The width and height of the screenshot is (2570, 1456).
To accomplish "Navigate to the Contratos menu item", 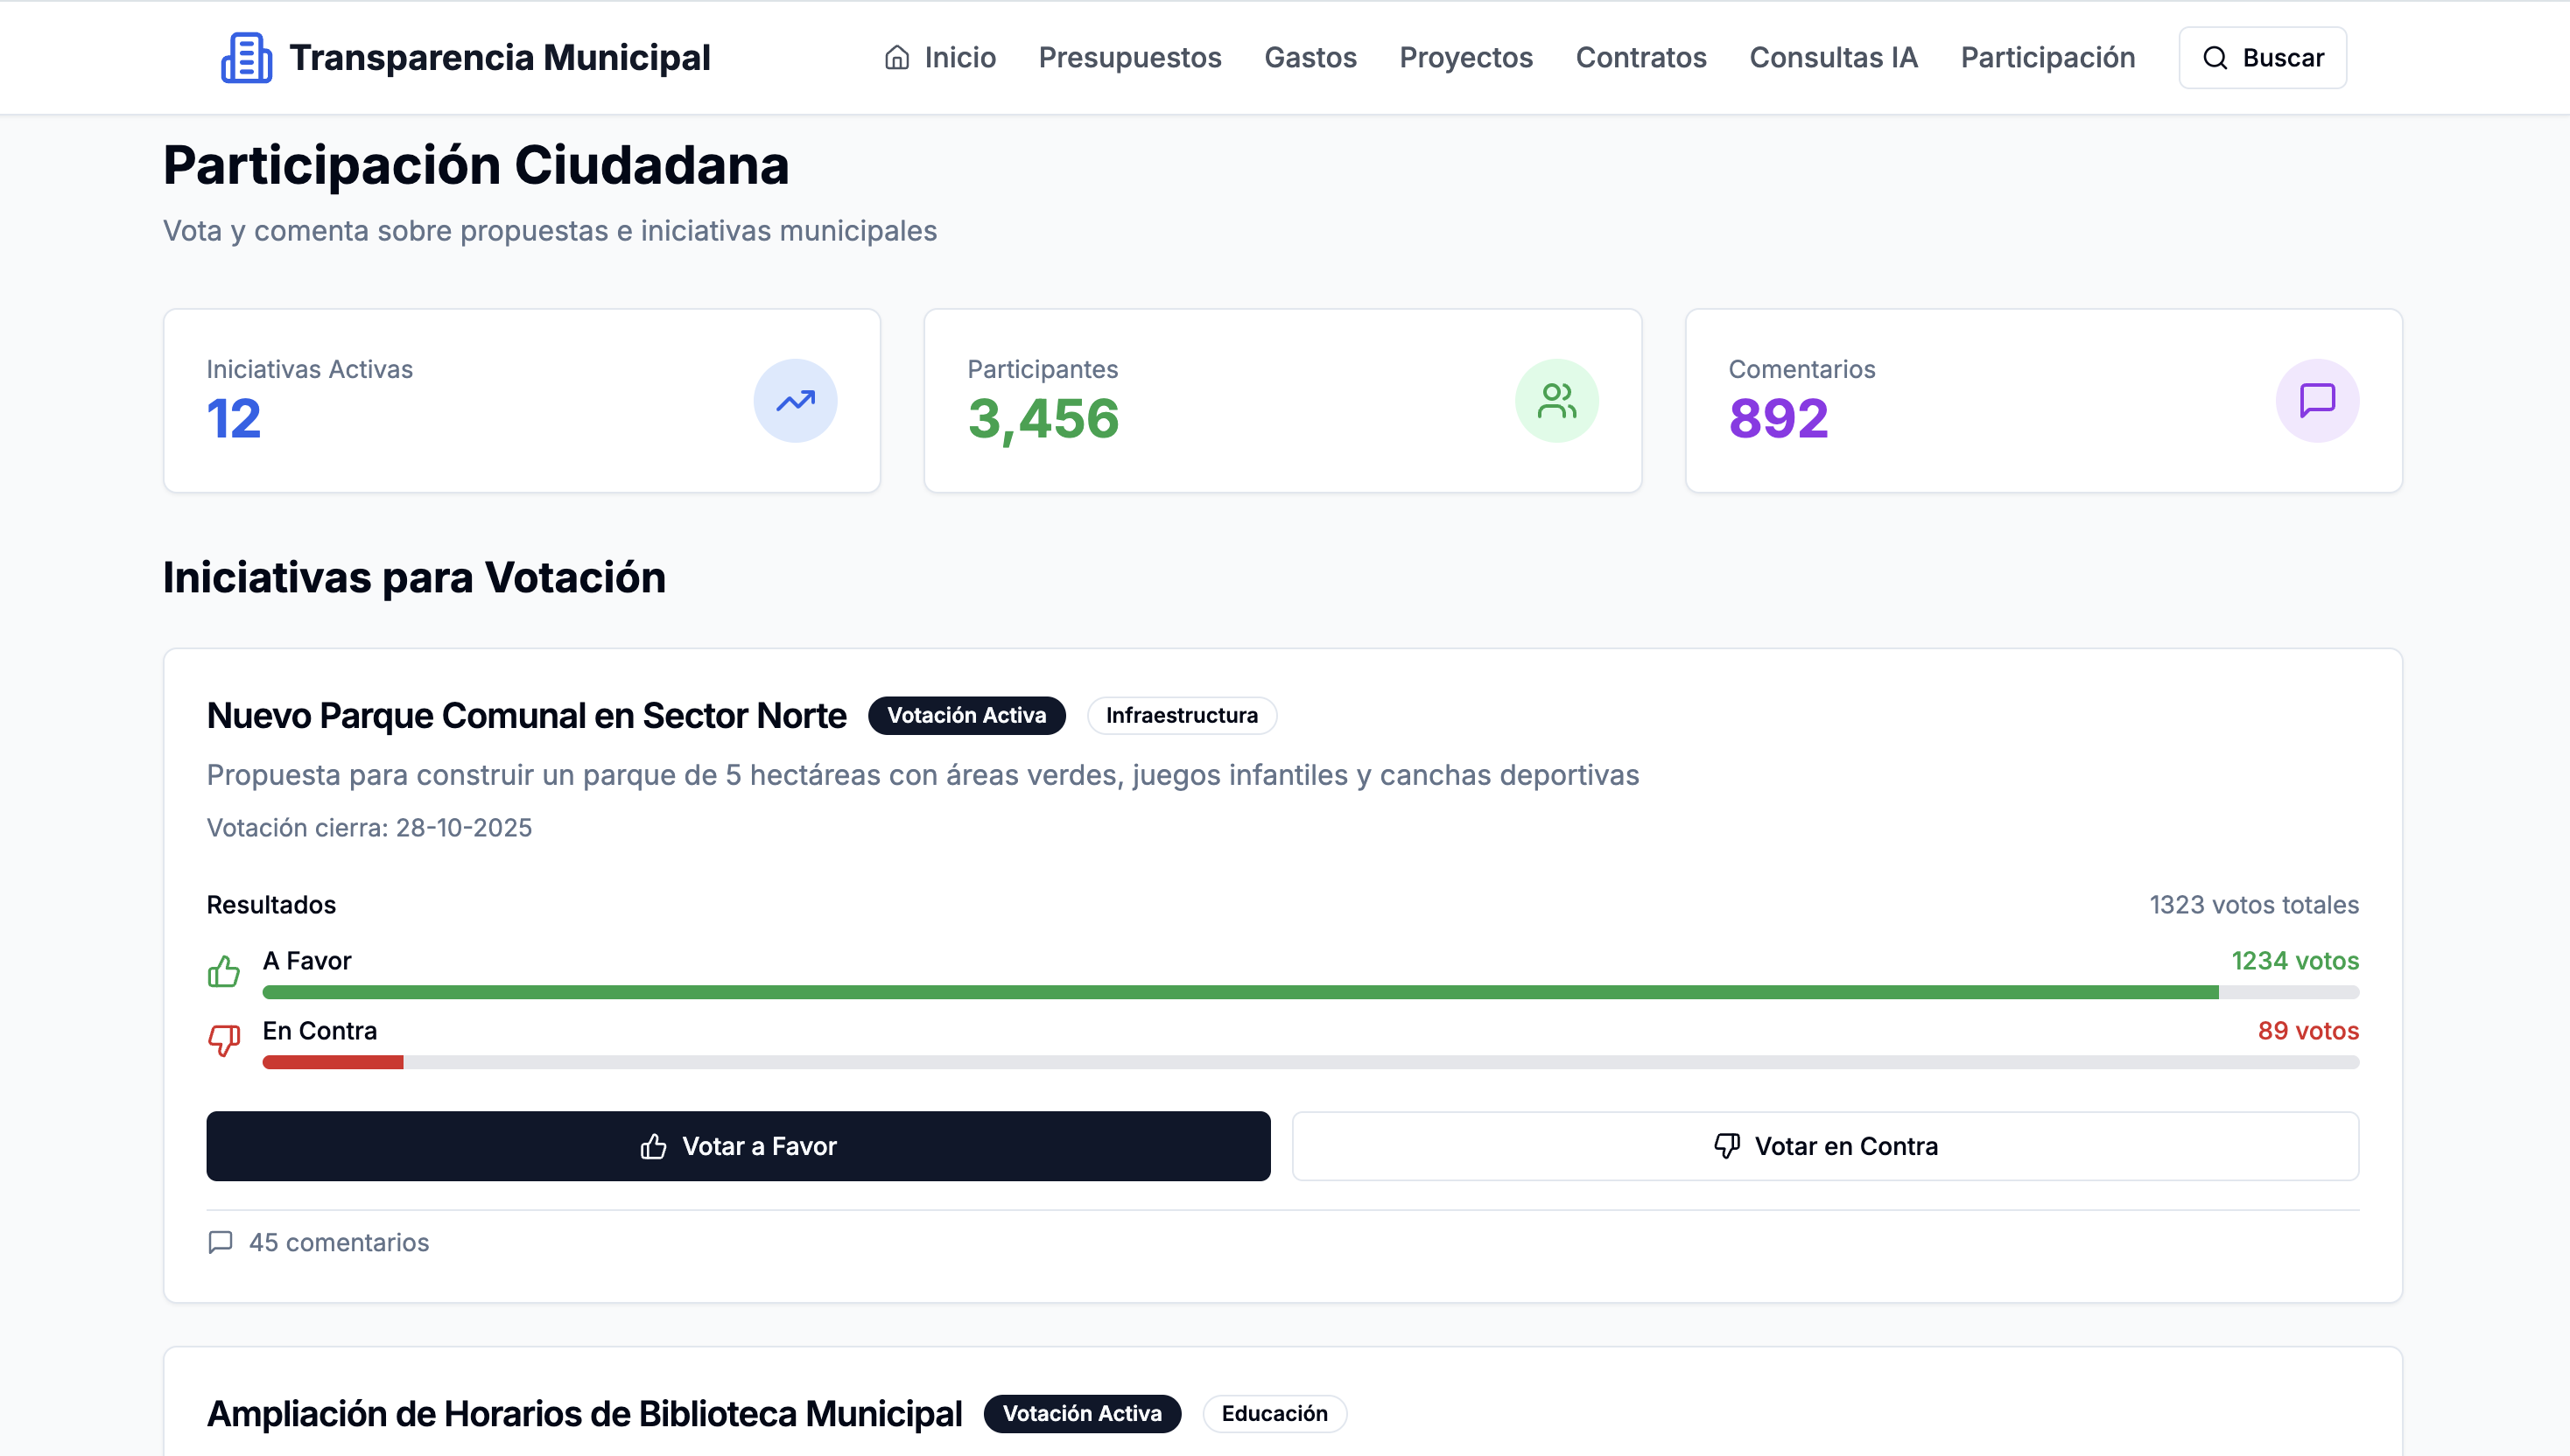I will click(1641, 57).
